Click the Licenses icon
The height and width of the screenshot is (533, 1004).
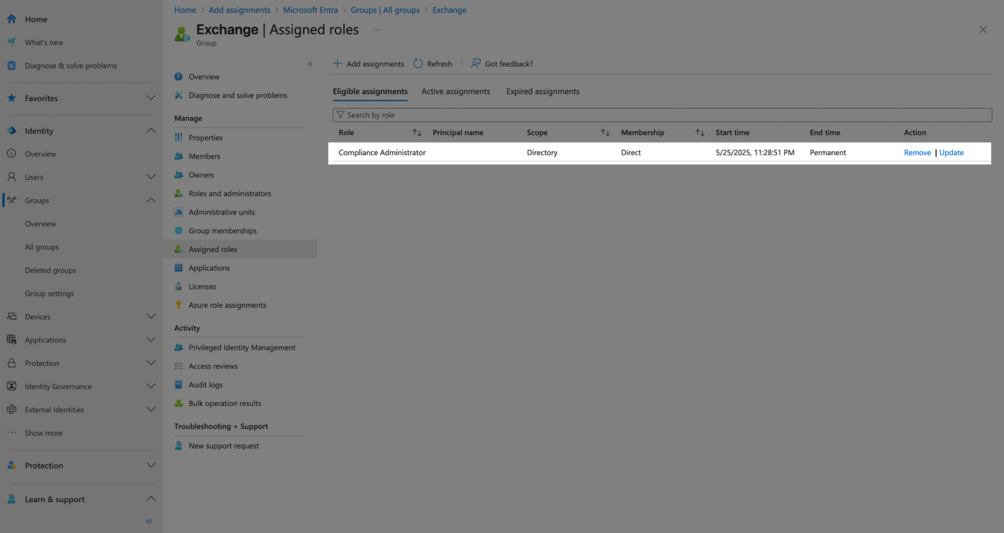pyautogui.click(x=178, y=287)
